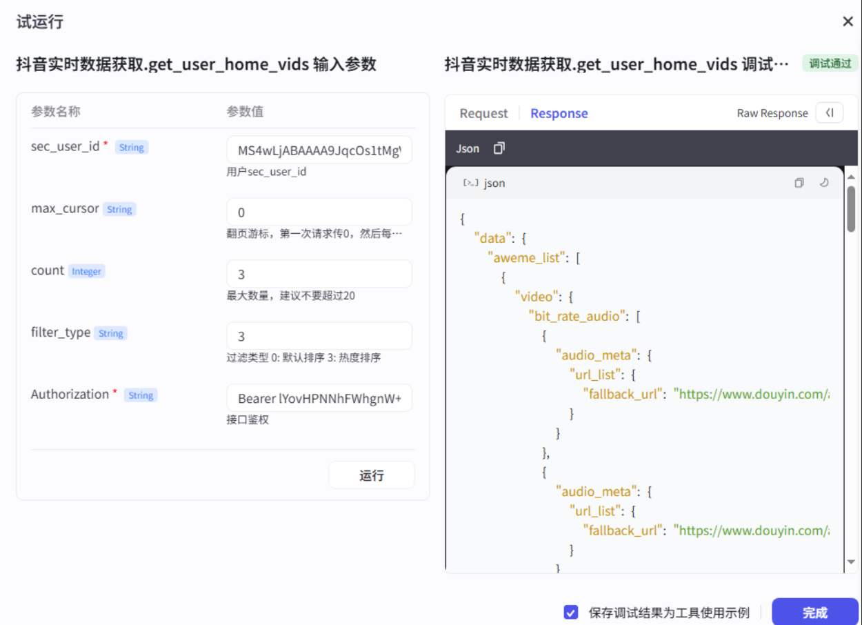The height and width of the screenshot is (625, 862).
Task: Click the response scrollbar down arrow
Action: tap(851, 562)
